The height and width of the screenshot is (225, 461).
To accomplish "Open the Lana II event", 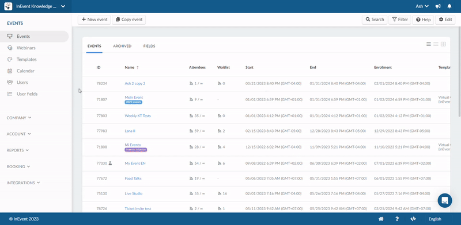I will [130, 131].
